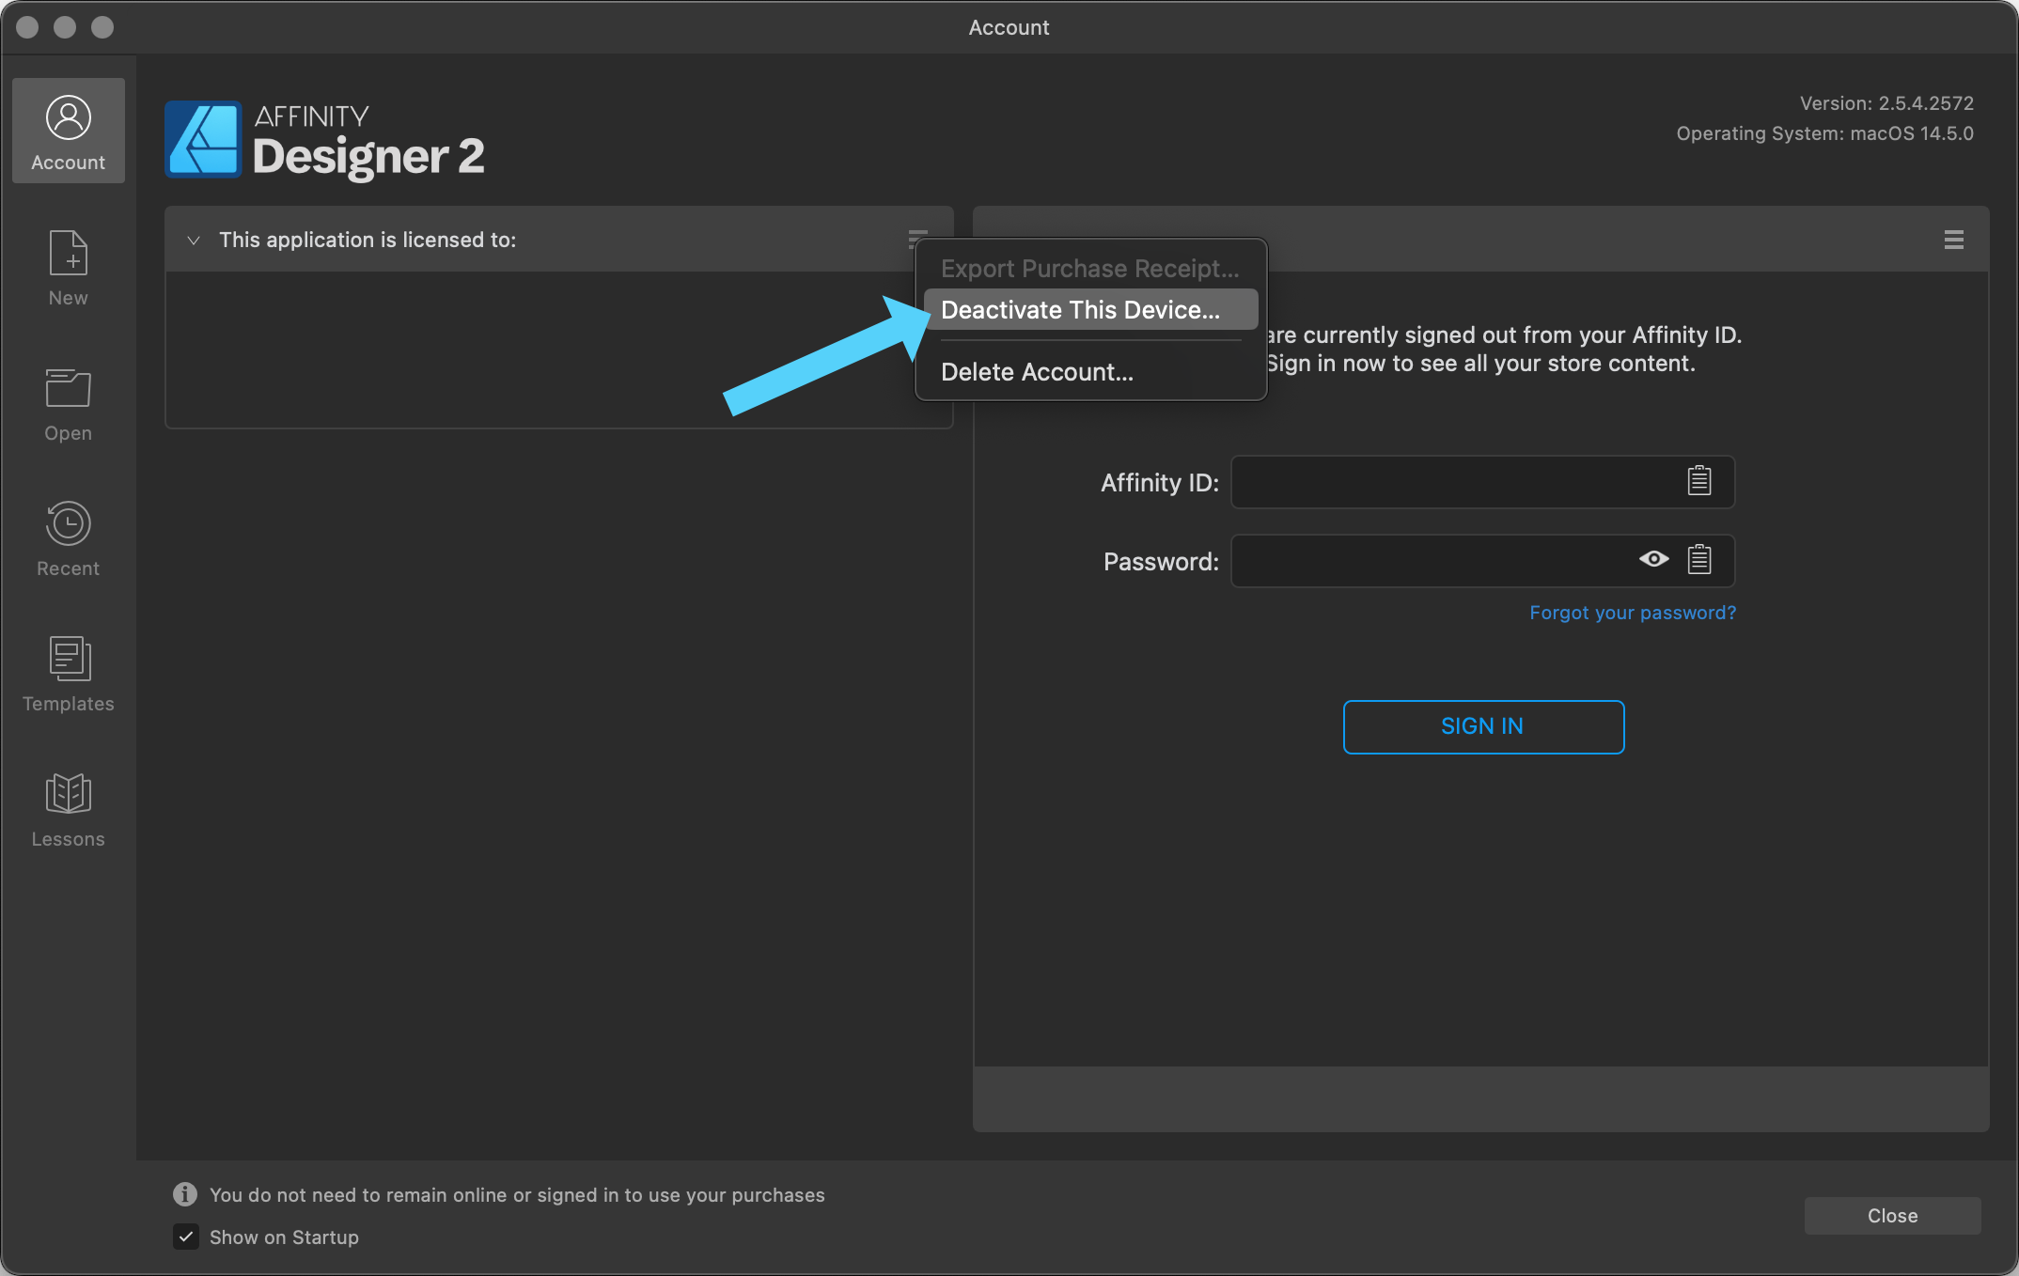The width and height of the screenshot is (2019, 1276).
Task: Uncheck Show on Startup checkbox
Action: (x=186, y=1237)
